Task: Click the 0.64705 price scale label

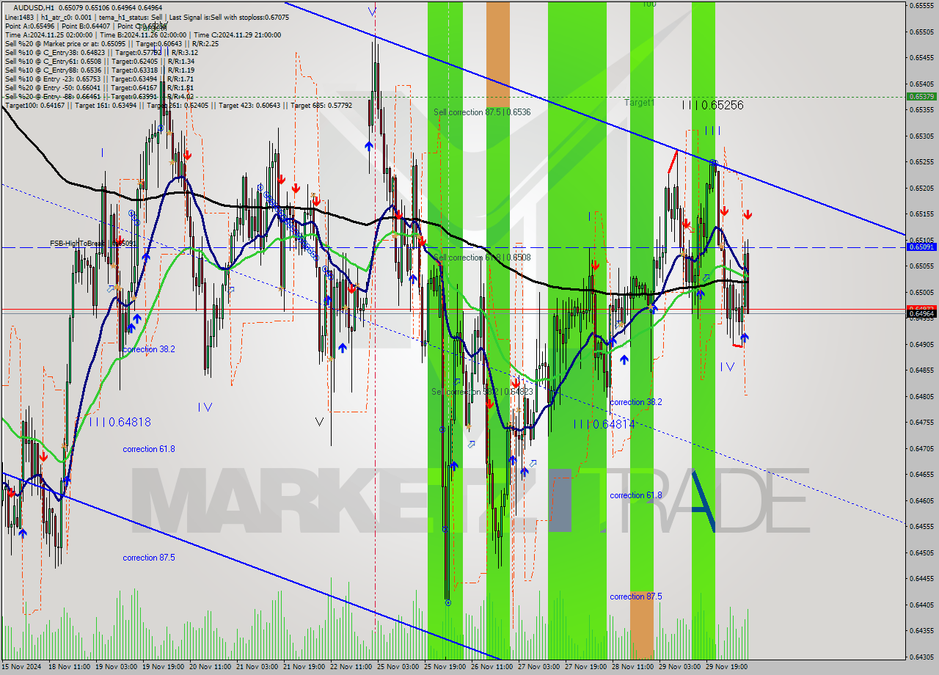Action: pos(922,448)
